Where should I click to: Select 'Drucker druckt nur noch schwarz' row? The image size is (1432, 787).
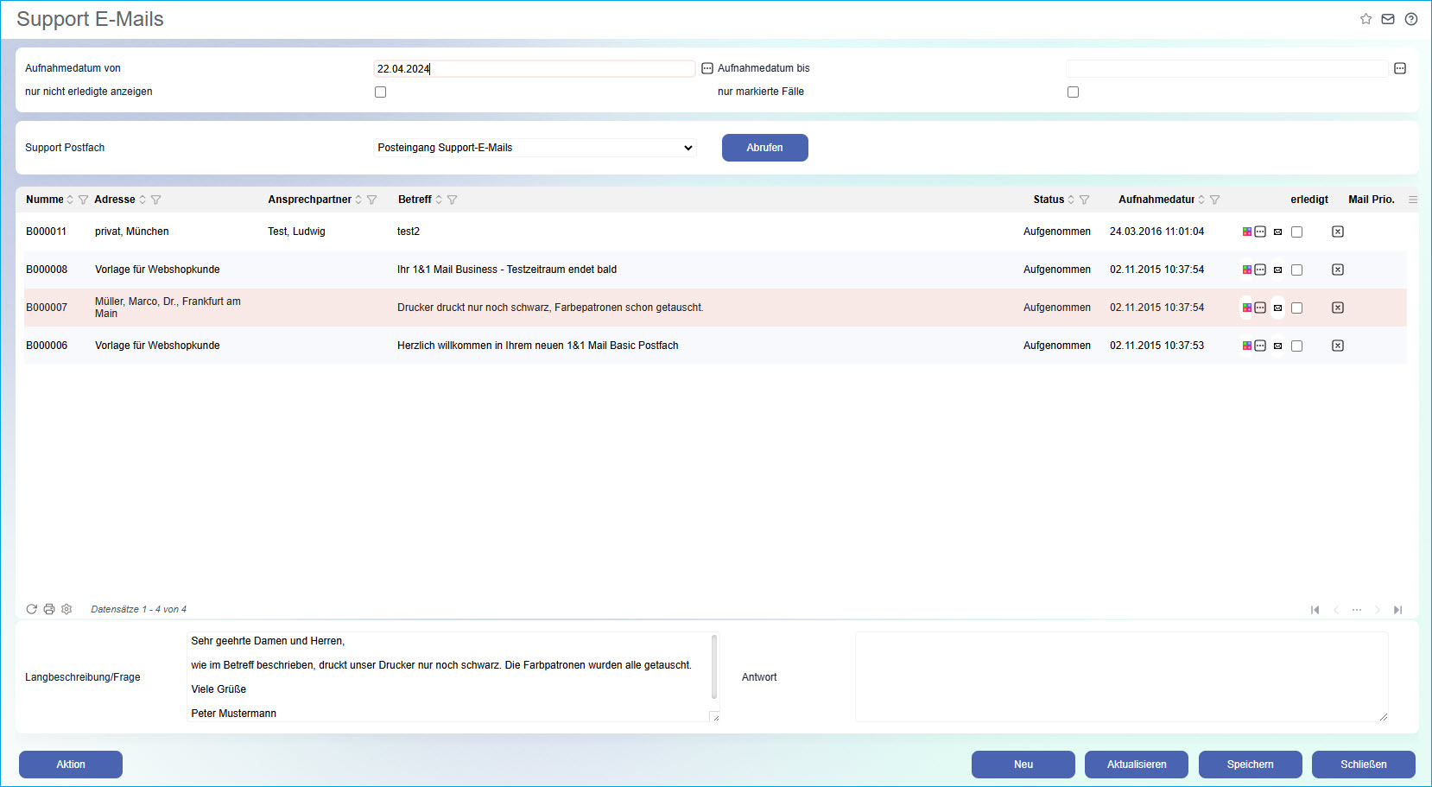pos(715,308)
